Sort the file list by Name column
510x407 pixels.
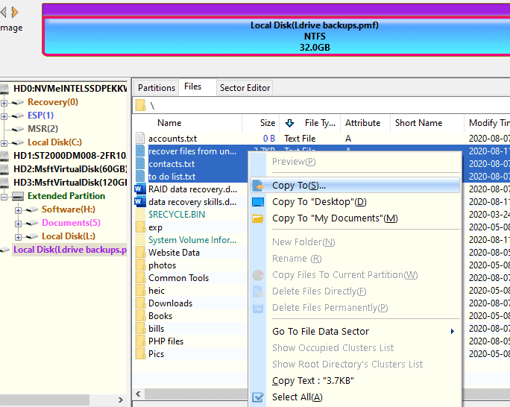[169, 123]
